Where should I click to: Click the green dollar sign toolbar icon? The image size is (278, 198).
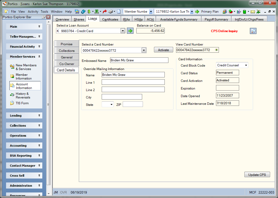[89, 12]
